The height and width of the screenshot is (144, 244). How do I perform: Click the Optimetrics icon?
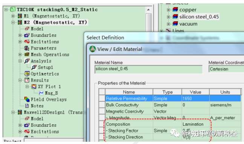(27, 74)
